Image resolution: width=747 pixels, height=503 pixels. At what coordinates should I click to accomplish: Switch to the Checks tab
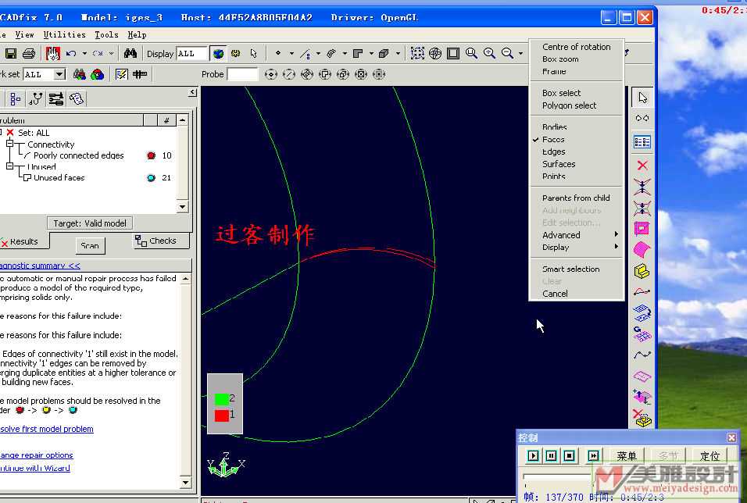161,241
